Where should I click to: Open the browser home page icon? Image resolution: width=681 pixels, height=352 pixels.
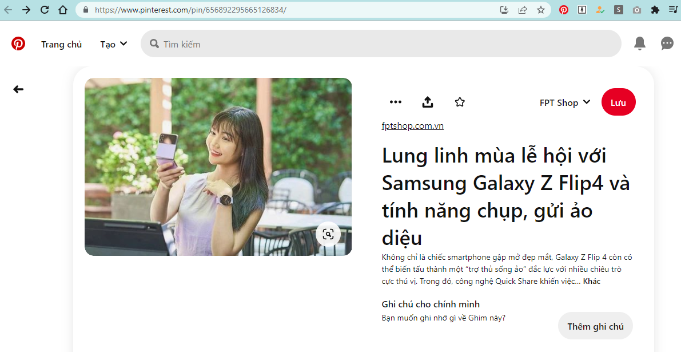63,10
